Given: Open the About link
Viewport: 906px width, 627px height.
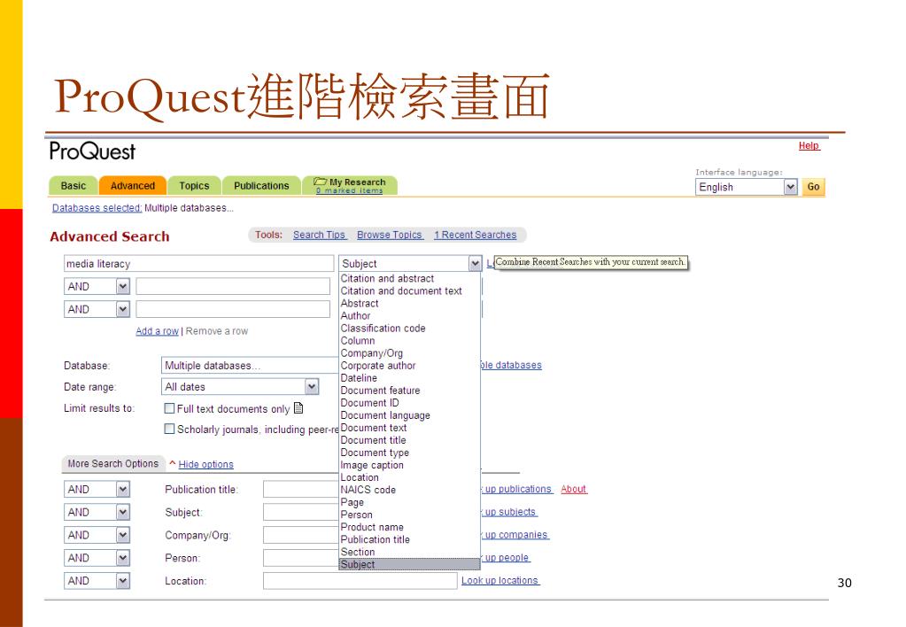Looking at the screenshot, I should [x=574, y=490].
